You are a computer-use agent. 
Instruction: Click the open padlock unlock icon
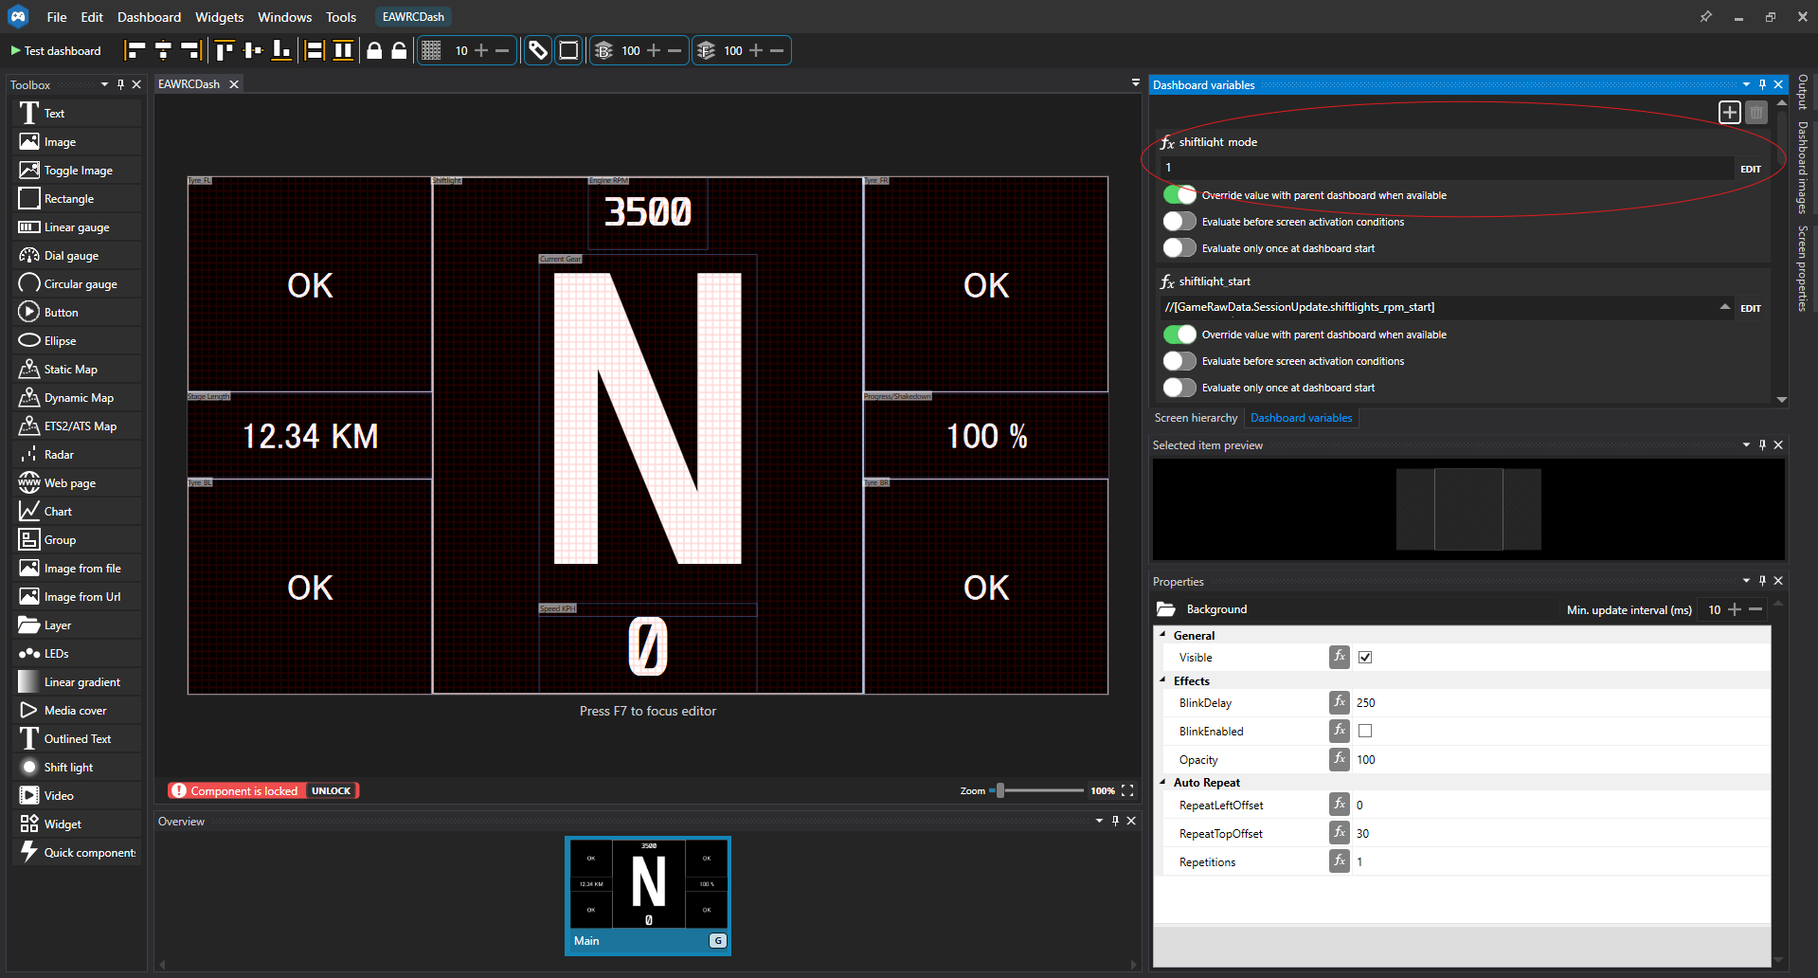pos(399,50)
